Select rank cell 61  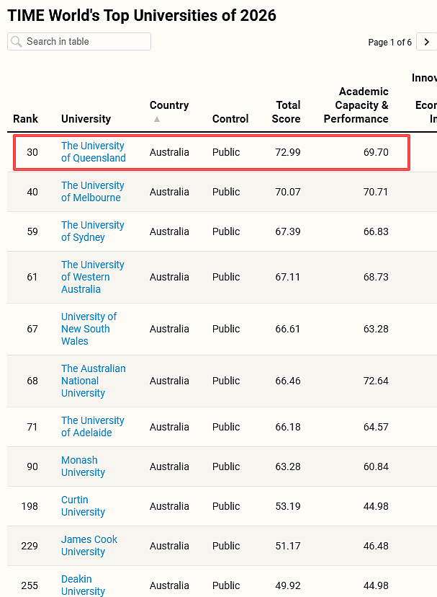[x=32, y=277]
